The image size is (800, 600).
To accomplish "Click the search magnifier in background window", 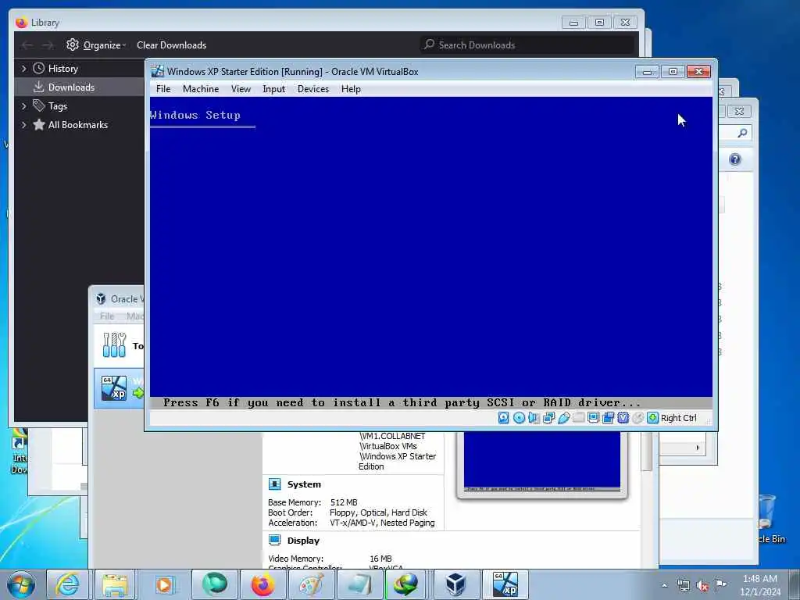I will [x=742, y=133].
